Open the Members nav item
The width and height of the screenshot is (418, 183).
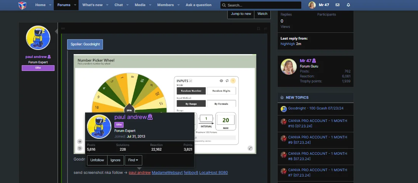point(166,5)
